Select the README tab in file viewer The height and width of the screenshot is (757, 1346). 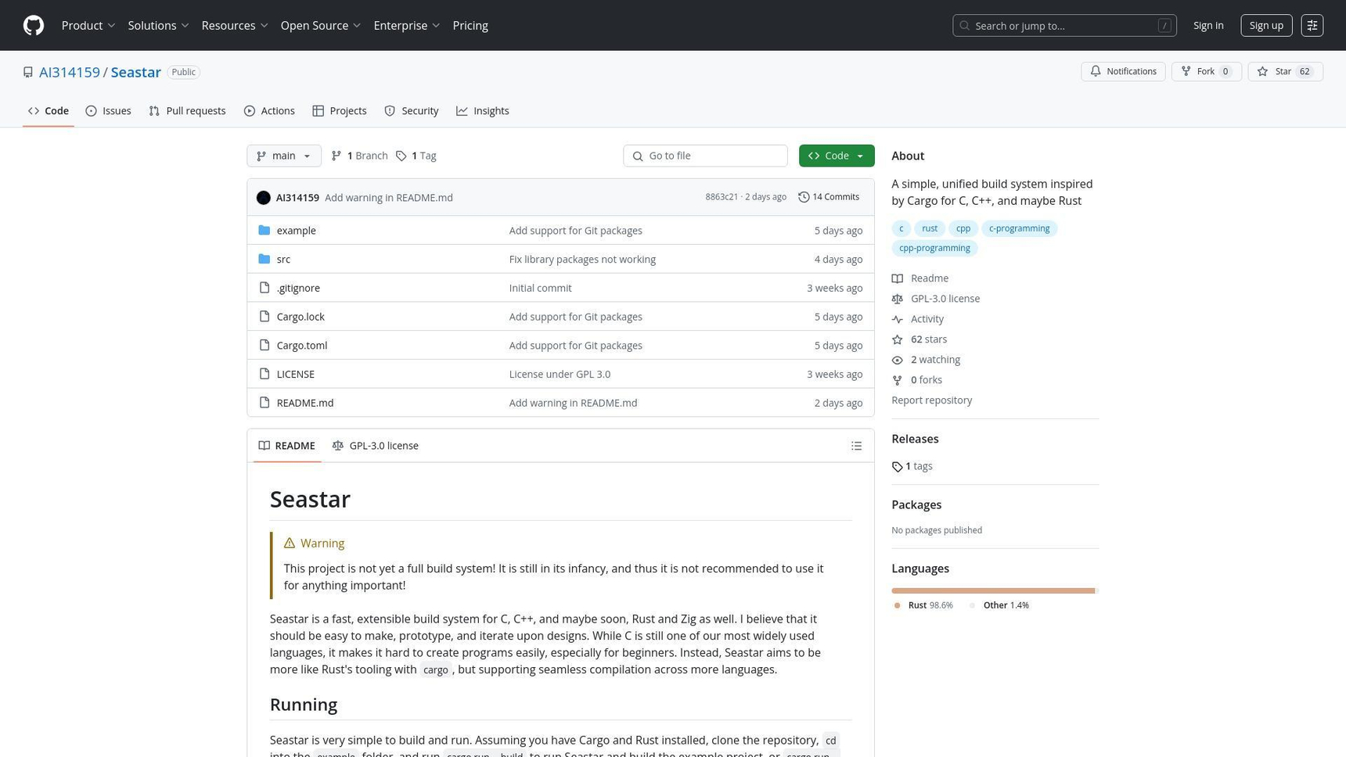pyautogui.click(x=287, y=446)
